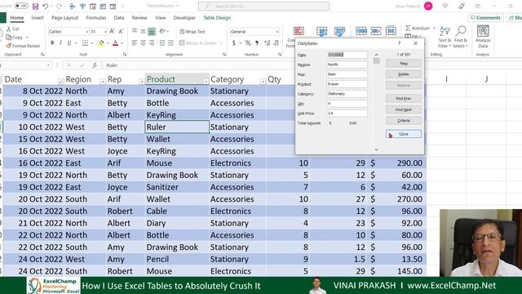Toggle top vertical alignment
The width and height of the screenshot is (522, 294).
[135, 31]
